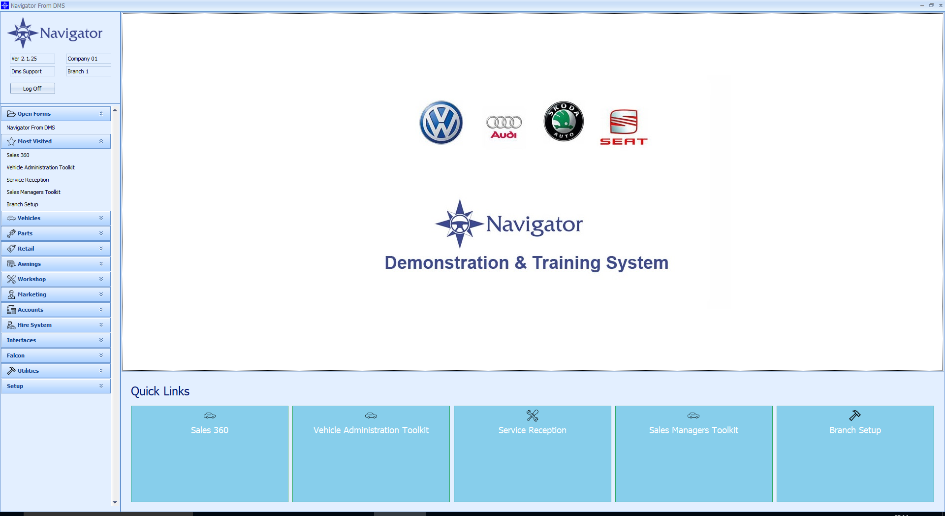Click the Parts icon in sidebar

point(11,233)
